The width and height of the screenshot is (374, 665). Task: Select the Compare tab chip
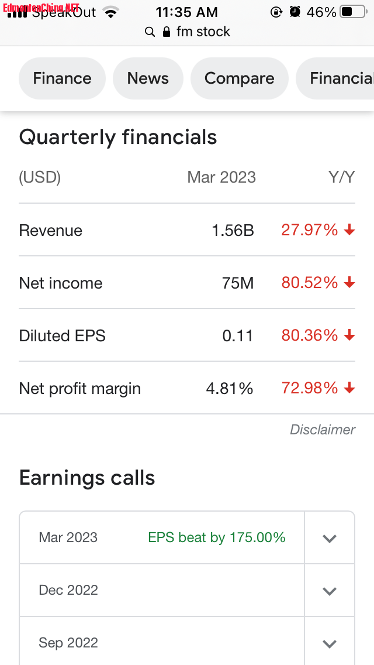[x=240, y=78]
